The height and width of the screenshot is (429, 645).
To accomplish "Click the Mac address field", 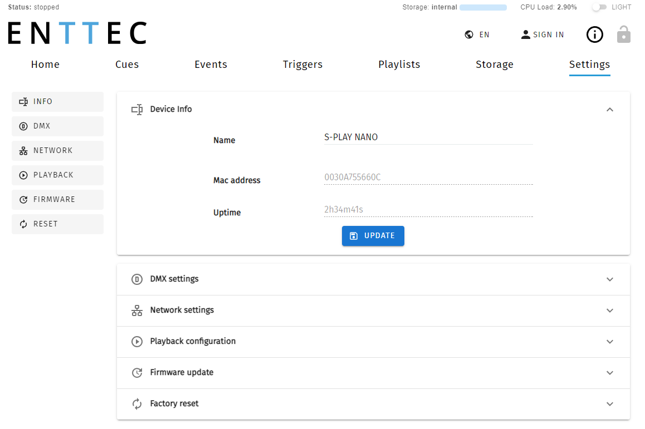I will (428, 177).
